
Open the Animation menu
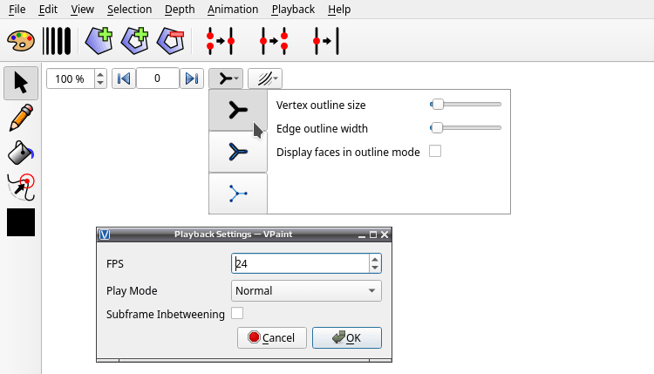[233, 10]
